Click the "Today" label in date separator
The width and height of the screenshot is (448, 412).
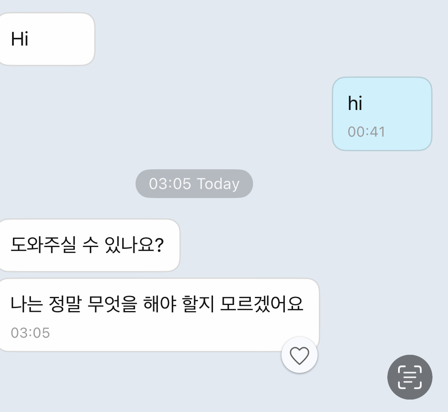pyautogui.click(x=218, y=184)
